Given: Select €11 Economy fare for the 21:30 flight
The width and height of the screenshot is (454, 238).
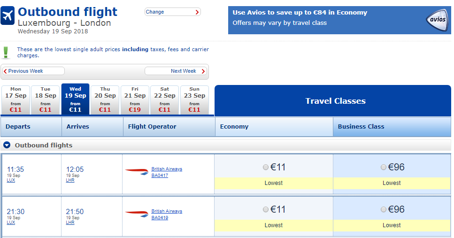Looking at the screenshot, I should [x=266, y=209].
